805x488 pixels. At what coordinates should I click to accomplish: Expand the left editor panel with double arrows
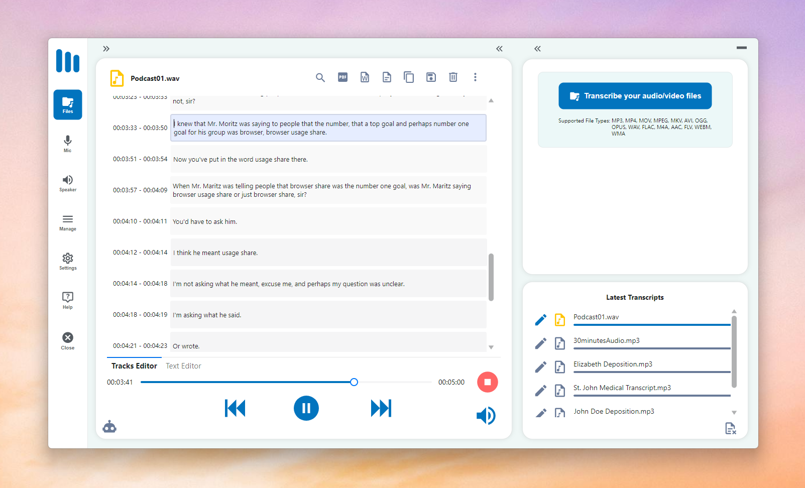[106, 48]
